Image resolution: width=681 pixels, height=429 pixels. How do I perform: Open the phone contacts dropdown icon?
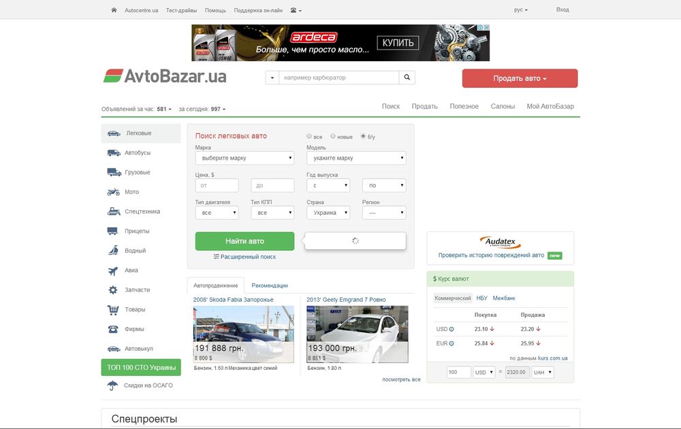pyautogui.click(x=296, y=10)
